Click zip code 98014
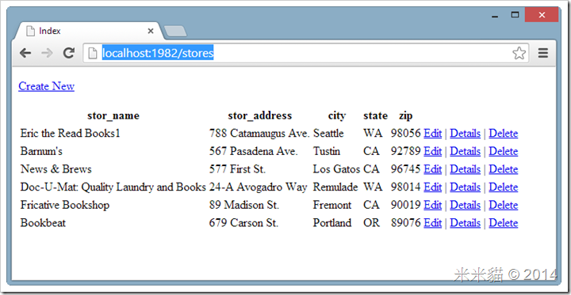The image size is (571, 295). point(406,187)
